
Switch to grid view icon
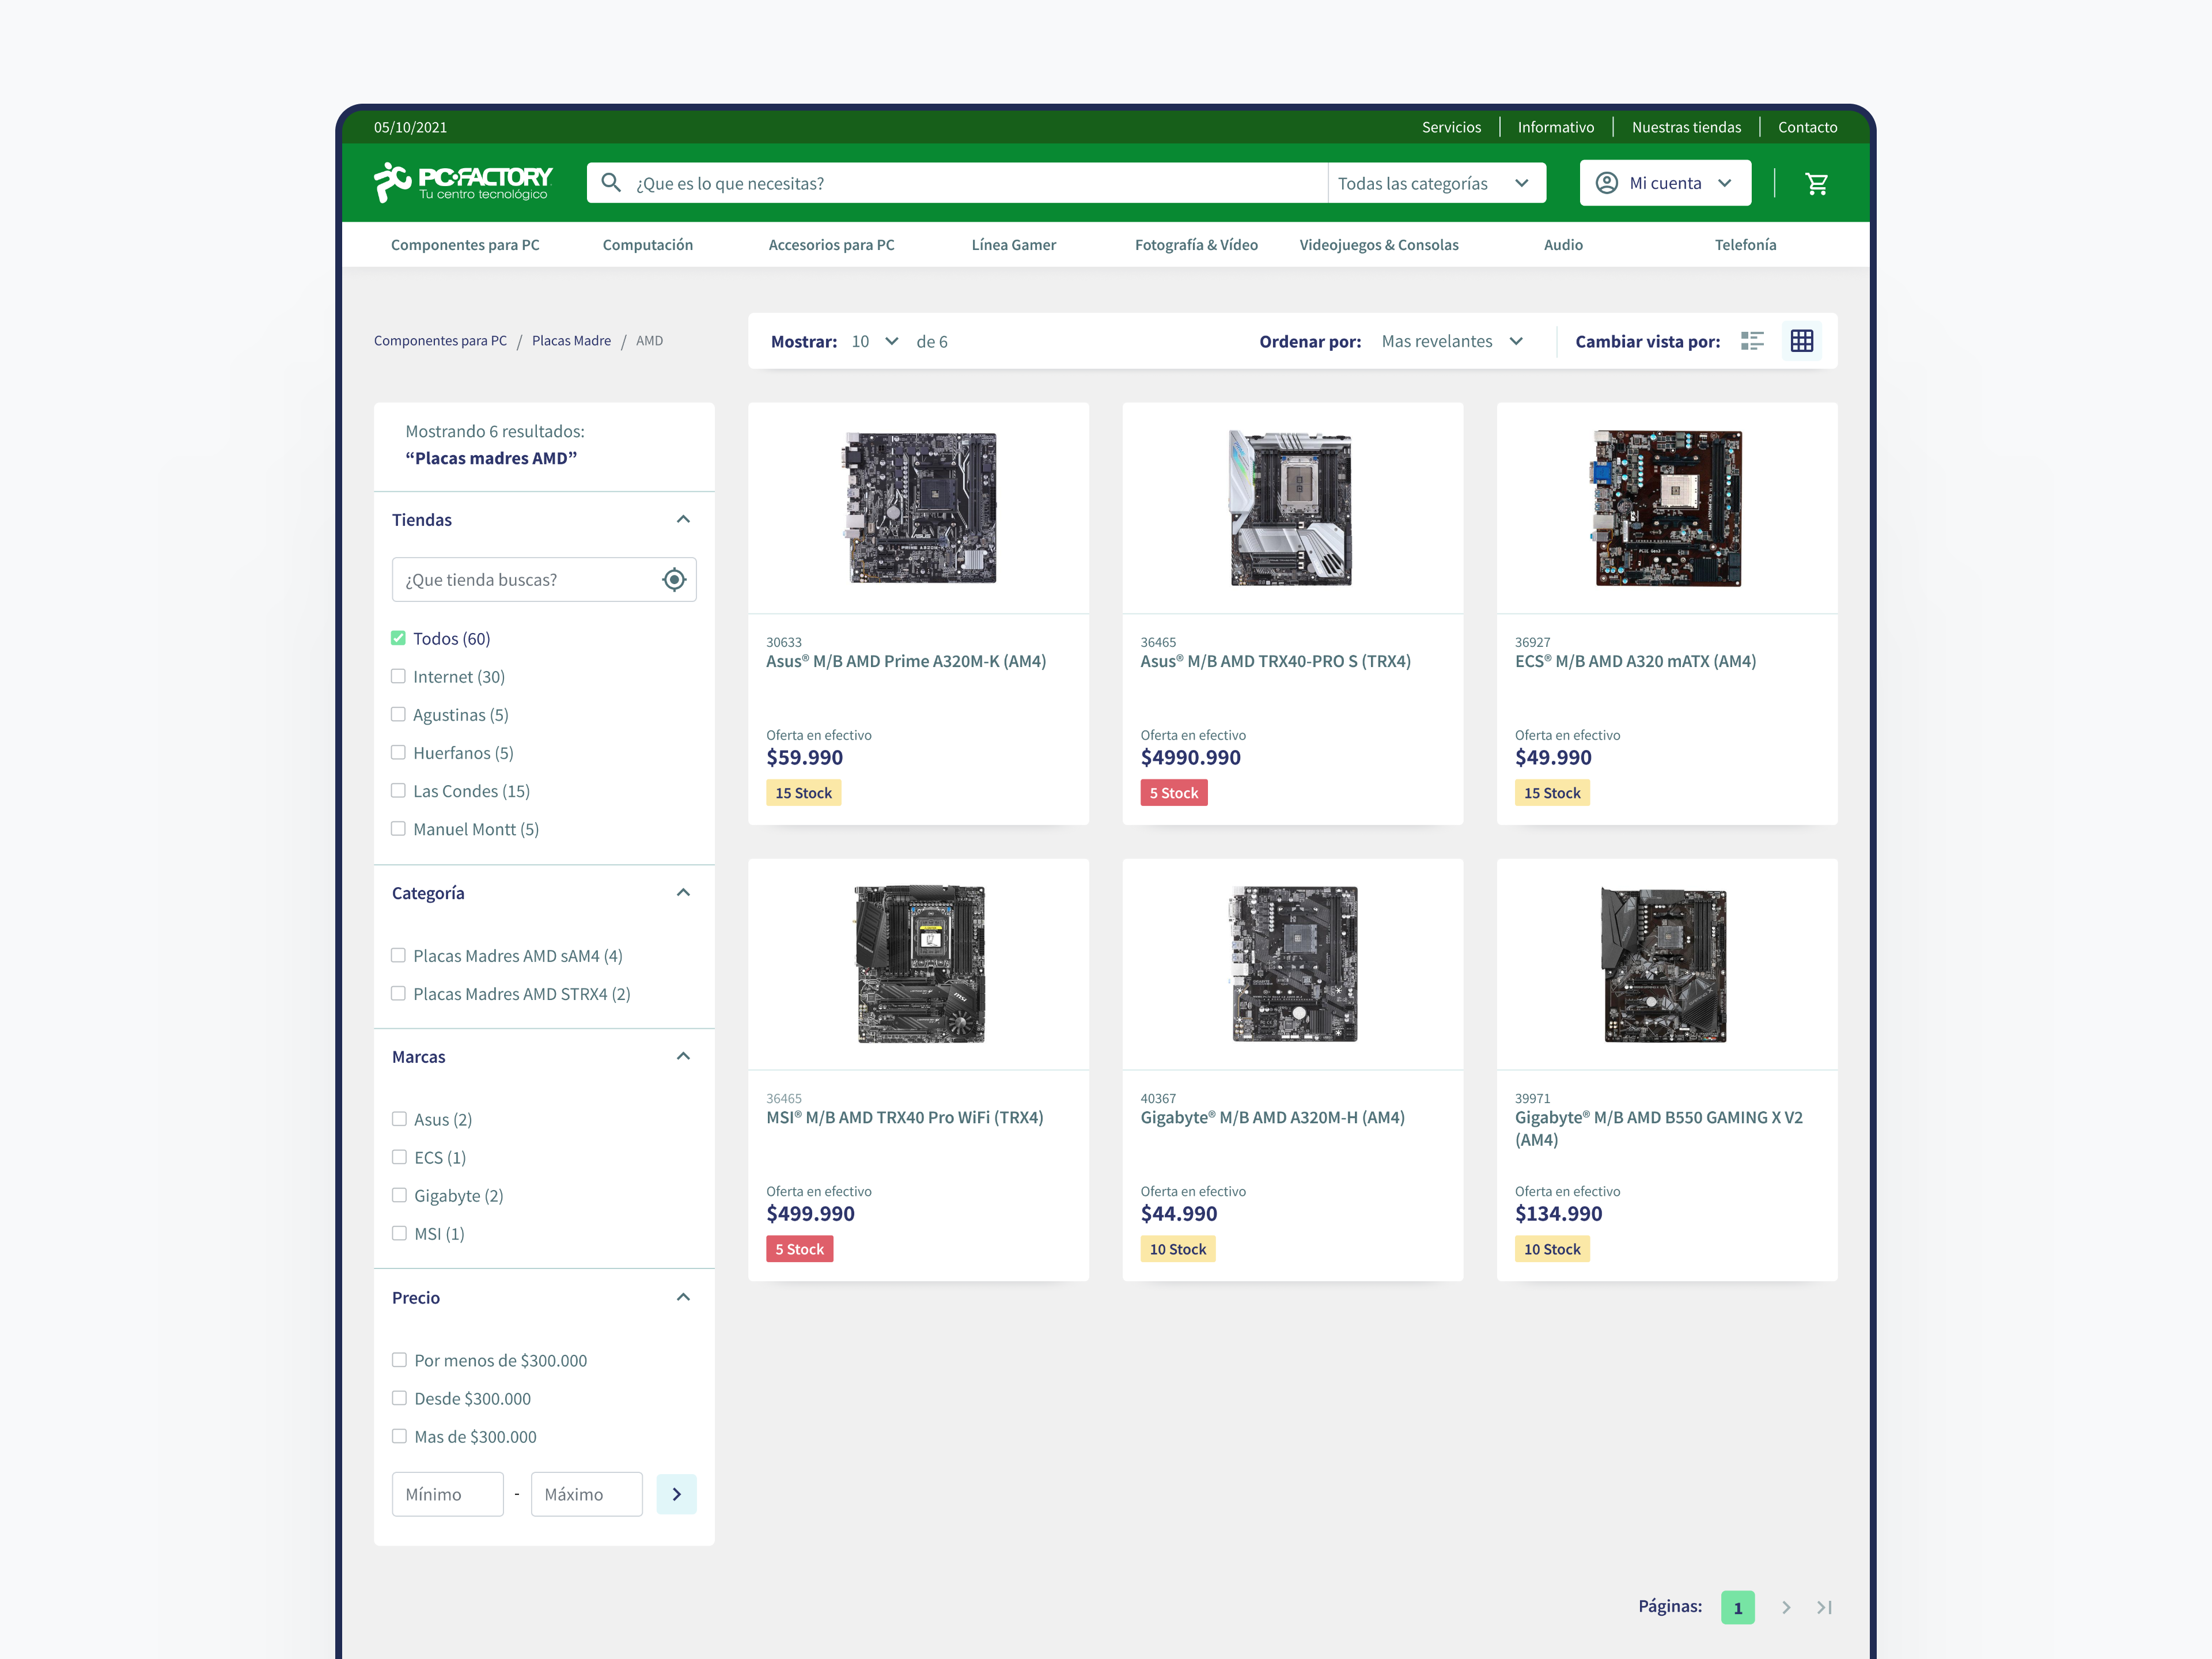pyautogui.click(x=1802, y=341)
